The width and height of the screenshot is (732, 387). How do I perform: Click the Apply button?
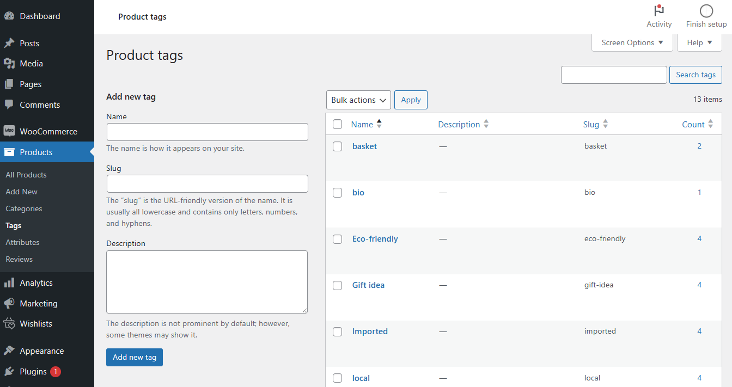point(411,100)
